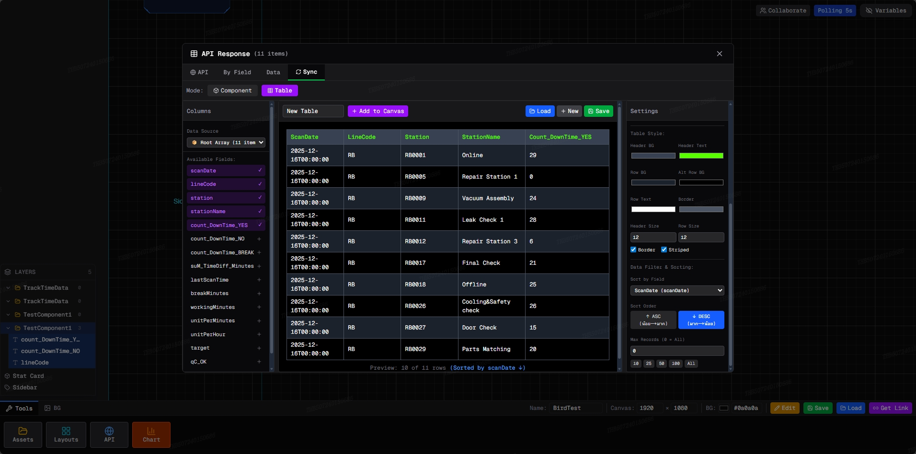The image size is (916, 454).
Task: Add qC_OK field with plus icon
Action: point(259,362)
